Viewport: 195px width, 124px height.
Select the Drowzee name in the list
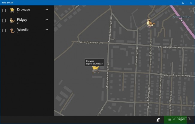pyautogui.click(x=23, y=10)
